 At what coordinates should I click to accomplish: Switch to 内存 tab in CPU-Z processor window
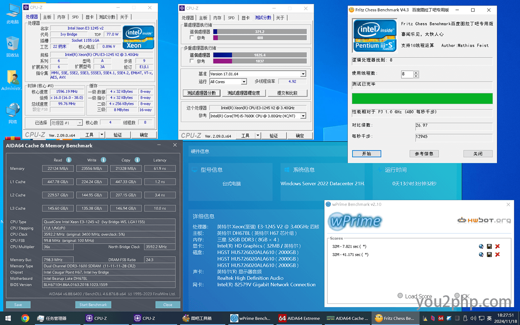pos(61,17)
